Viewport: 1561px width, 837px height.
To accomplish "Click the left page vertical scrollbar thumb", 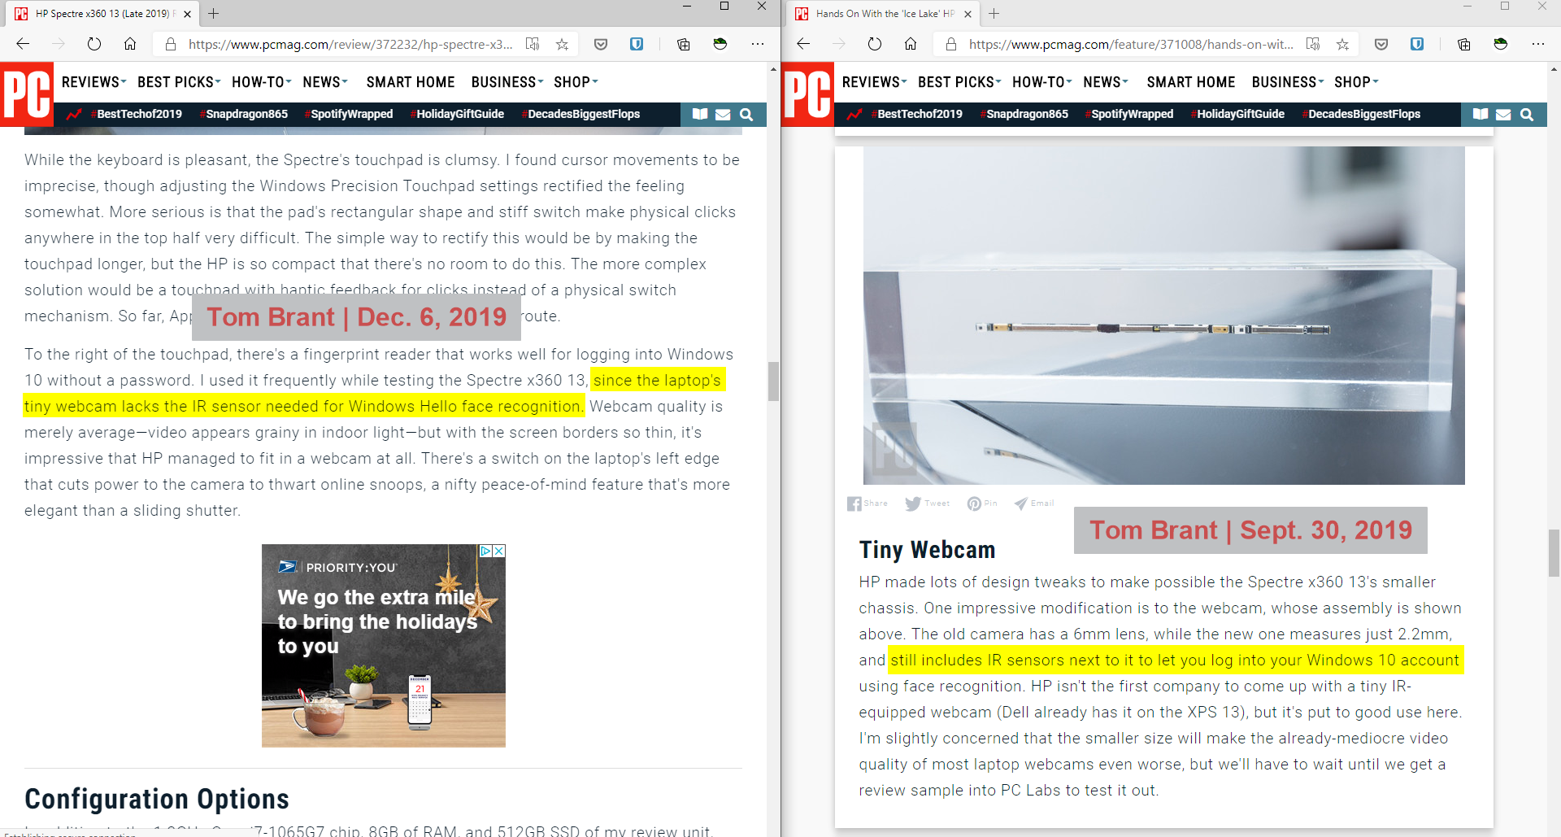I will click(x=773, y=381).
